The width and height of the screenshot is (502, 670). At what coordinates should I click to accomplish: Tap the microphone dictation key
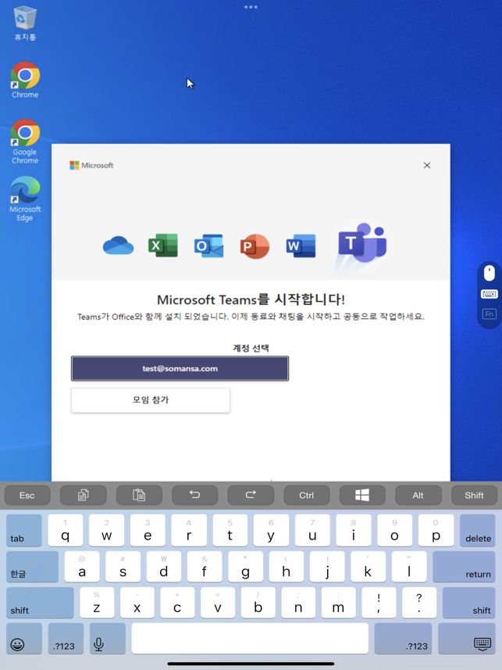107,639
